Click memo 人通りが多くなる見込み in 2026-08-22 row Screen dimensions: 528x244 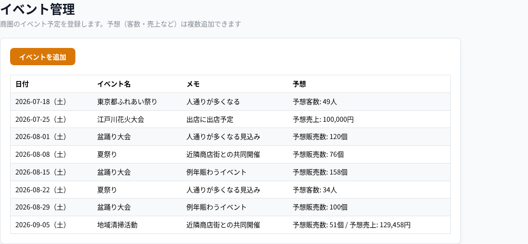click(223, 190)
